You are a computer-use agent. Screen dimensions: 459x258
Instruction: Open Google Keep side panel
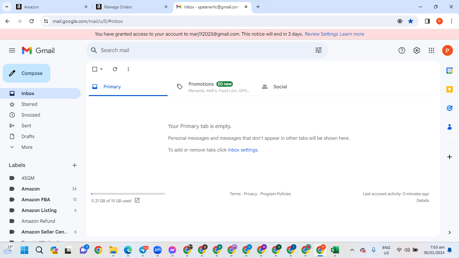click(x=450, y=89)
